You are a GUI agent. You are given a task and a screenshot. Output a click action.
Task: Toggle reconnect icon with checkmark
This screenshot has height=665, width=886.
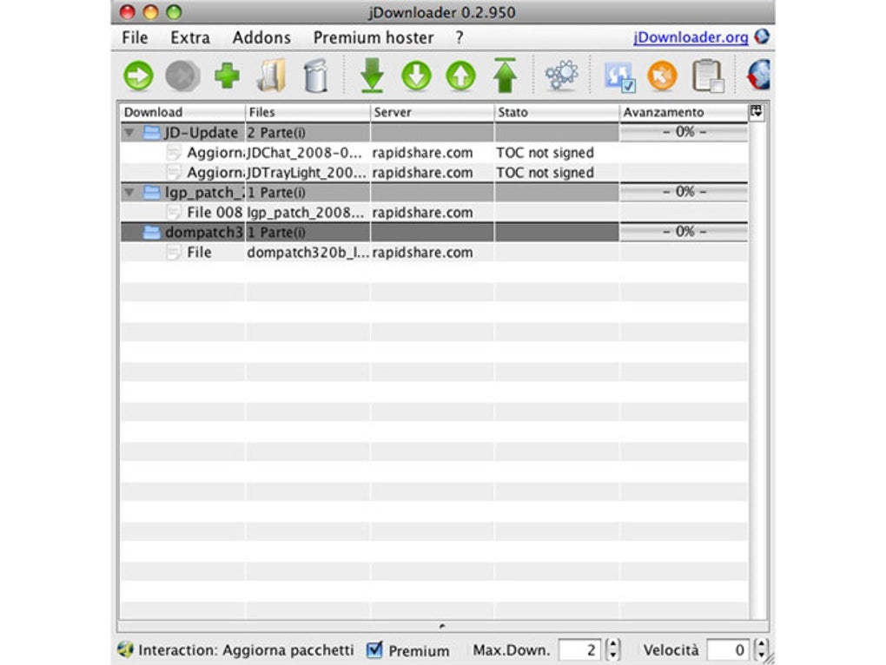620,76
